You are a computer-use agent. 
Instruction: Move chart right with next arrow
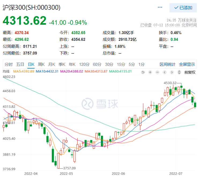[x=172, y=72]
